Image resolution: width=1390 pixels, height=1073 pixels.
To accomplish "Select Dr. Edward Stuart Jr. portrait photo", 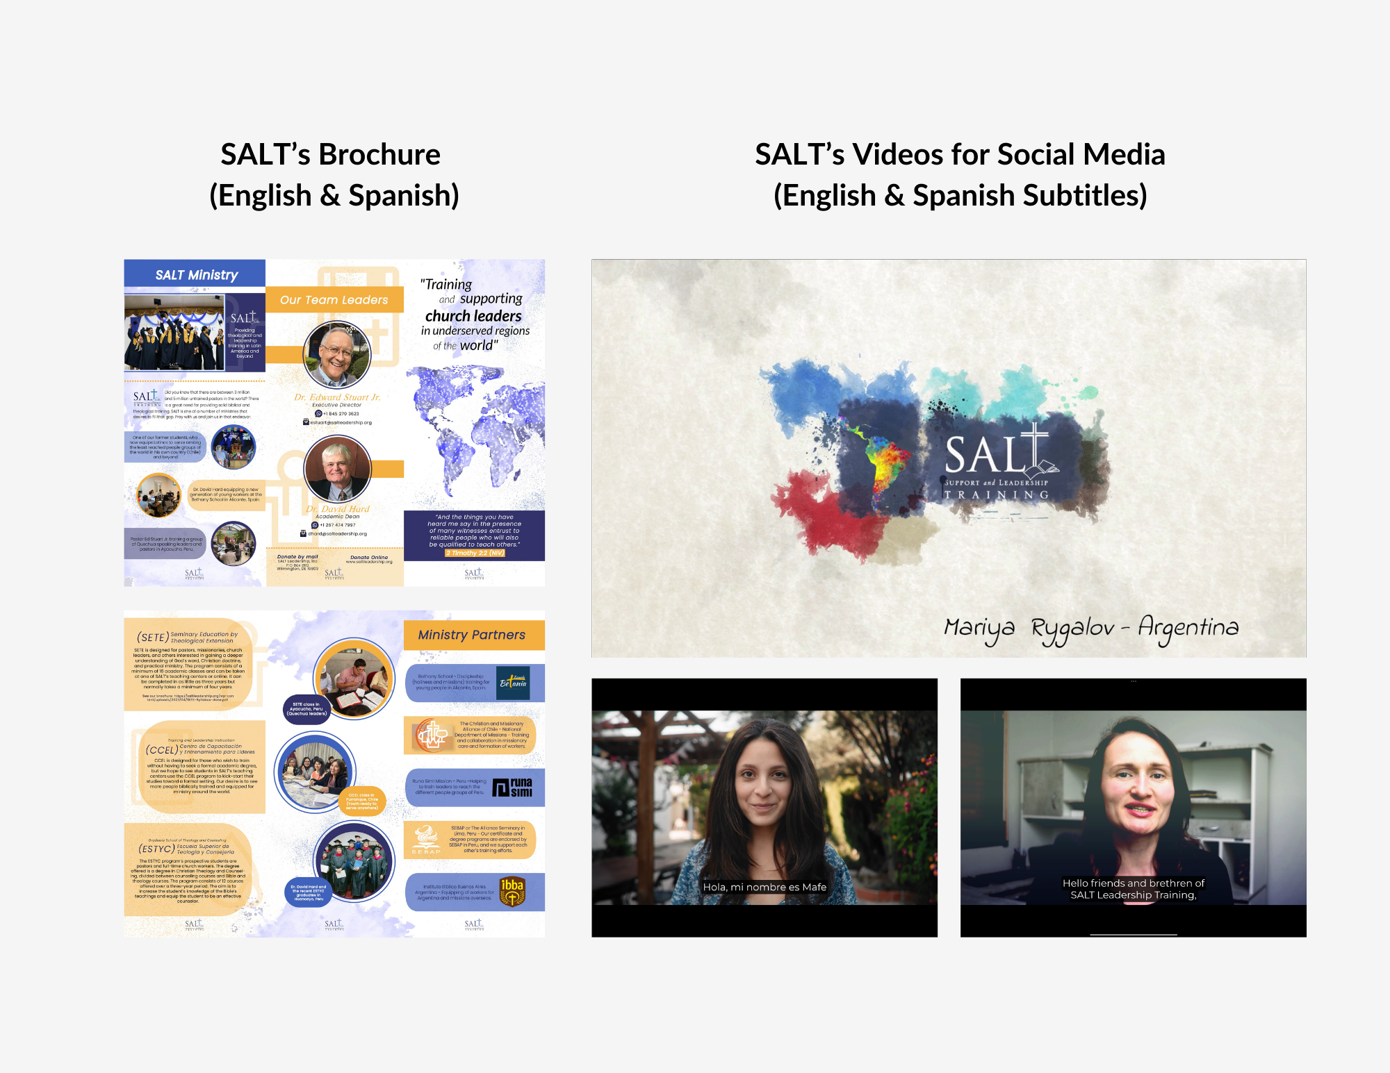I will [x=337, y=355].
